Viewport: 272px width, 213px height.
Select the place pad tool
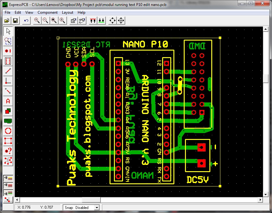(8, 51)
